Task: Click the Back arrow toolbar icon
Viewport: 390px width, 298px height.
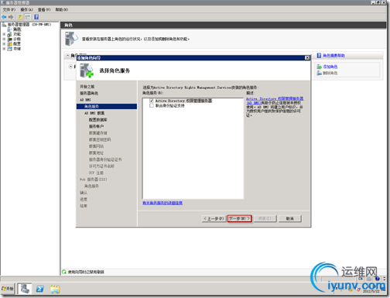Action: click(4, 17)
